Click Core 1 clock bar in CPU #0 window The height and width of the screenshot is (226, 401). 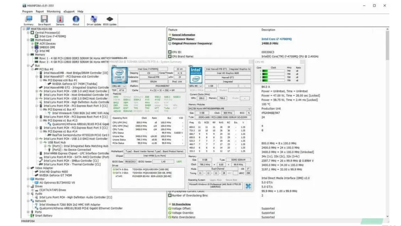(273, 74)
